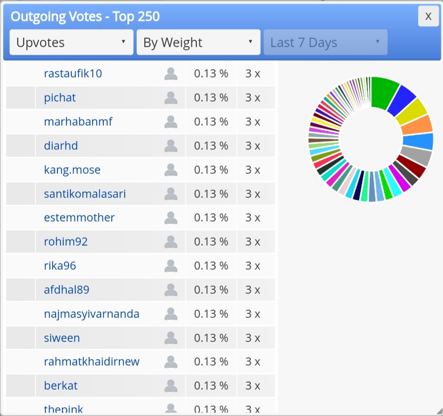Viewport: 443px width, 416px height.
Task: Open the Last 7 Days period dropdown
Action: pyautogui.click(x=325, y=42)
